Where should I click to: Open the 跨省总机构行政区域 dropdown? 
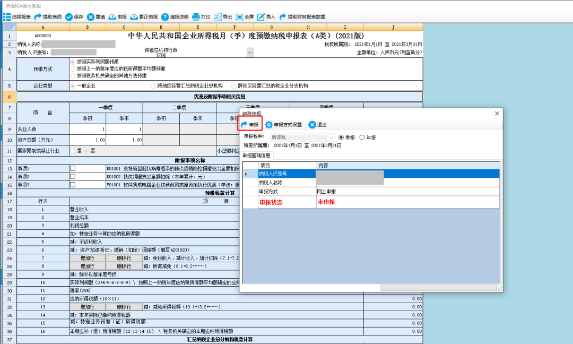click(x=250, y=53)
